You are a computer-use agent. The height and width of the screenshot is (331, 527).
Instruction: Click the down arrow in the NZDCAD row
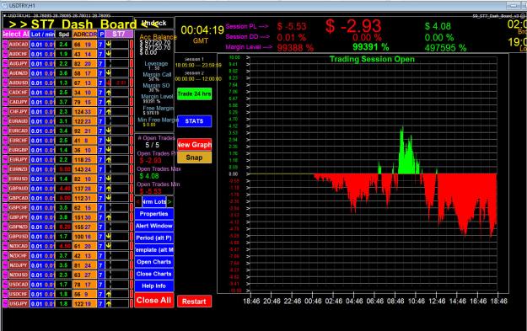click(109, 246)
